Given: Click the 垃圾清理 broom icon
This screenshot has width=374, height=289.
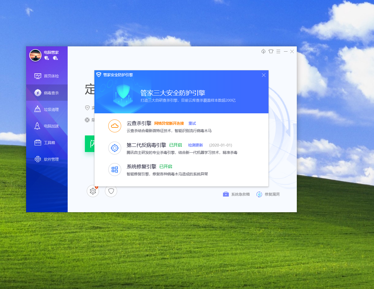Looking at the screenshot, I should (38, 109).
